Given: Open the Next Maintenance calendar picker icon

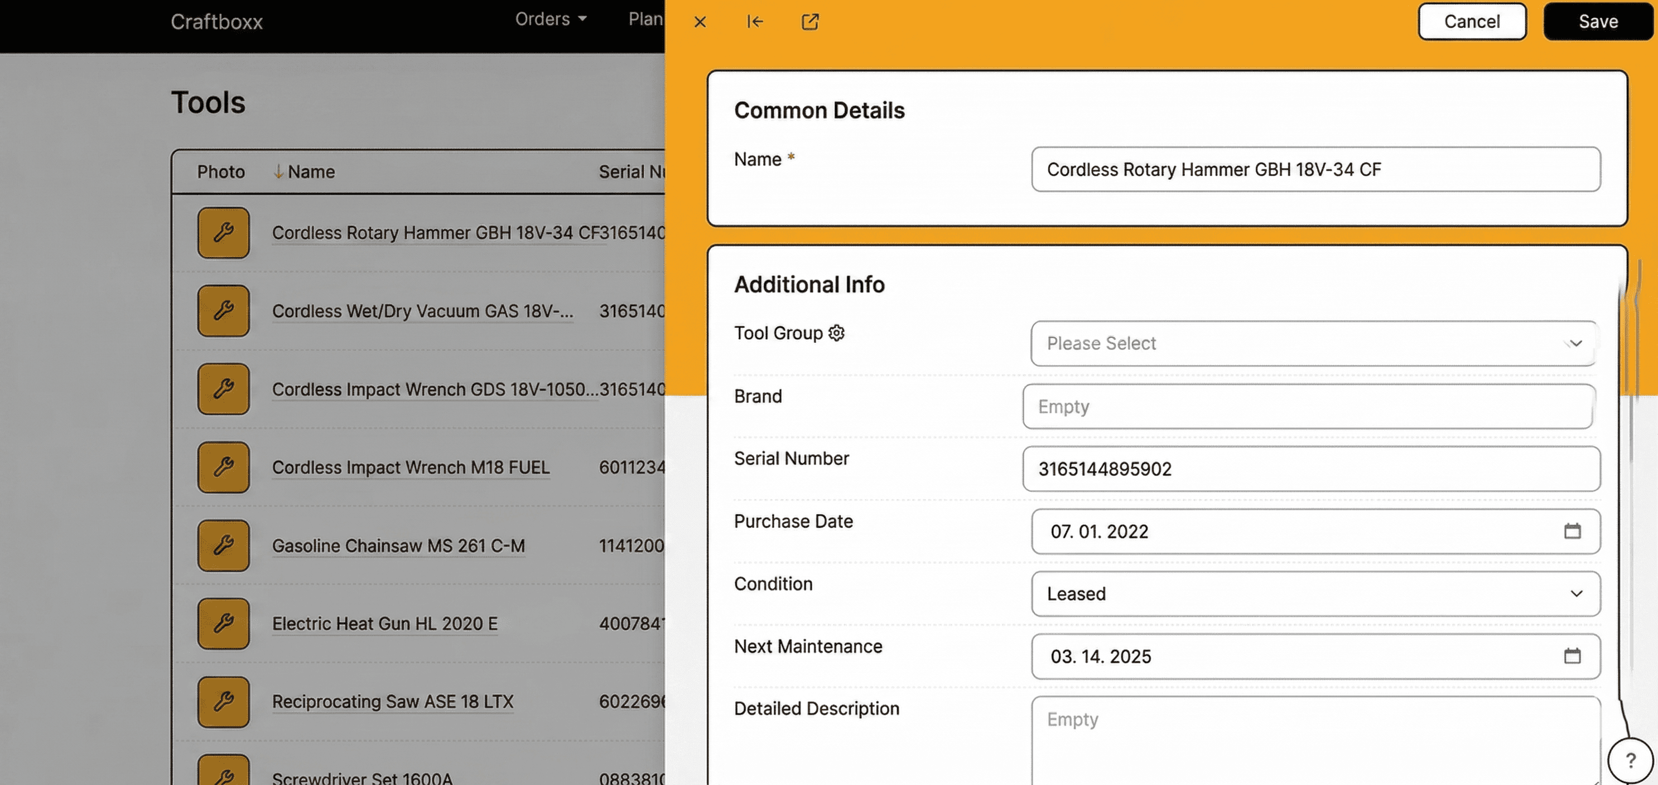Looking at the screenshot, I should [1572, 656].
